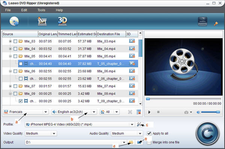Click the snapshot camera icon
Screen dimensions: 225x149
[x=186, y=112]
